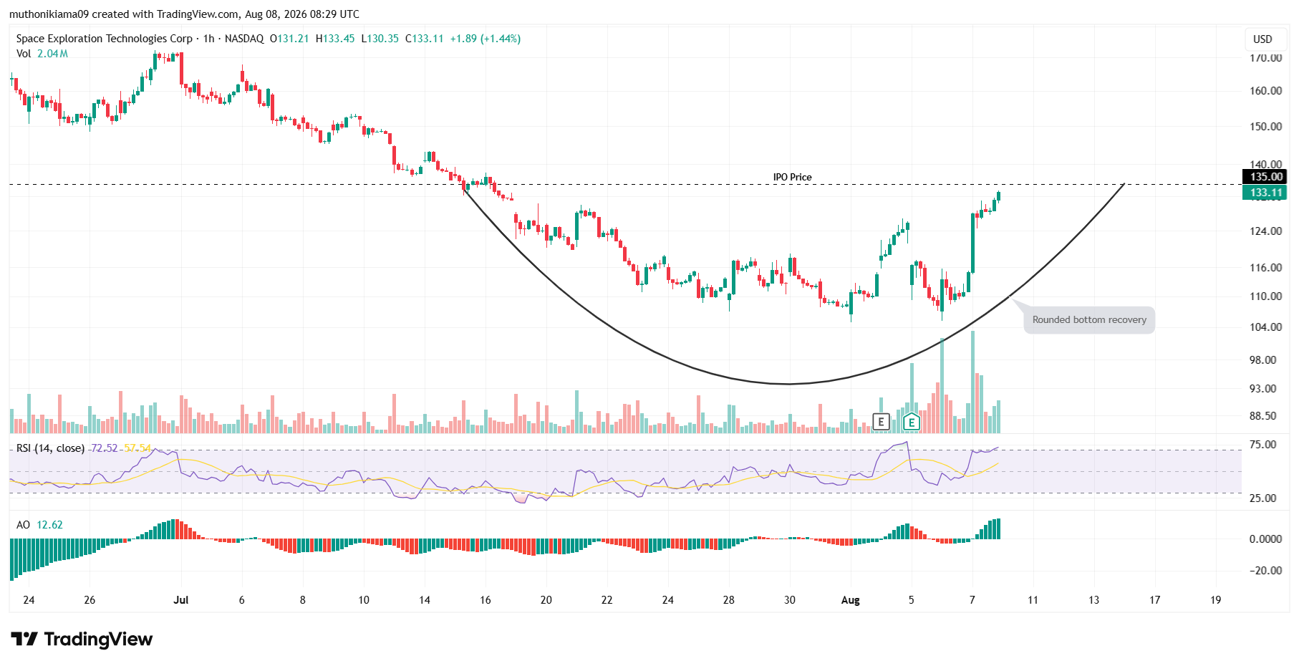Viewport: 1299px width, 666px height.
Task: Click the AO indicator label
Action: [23, 525]
